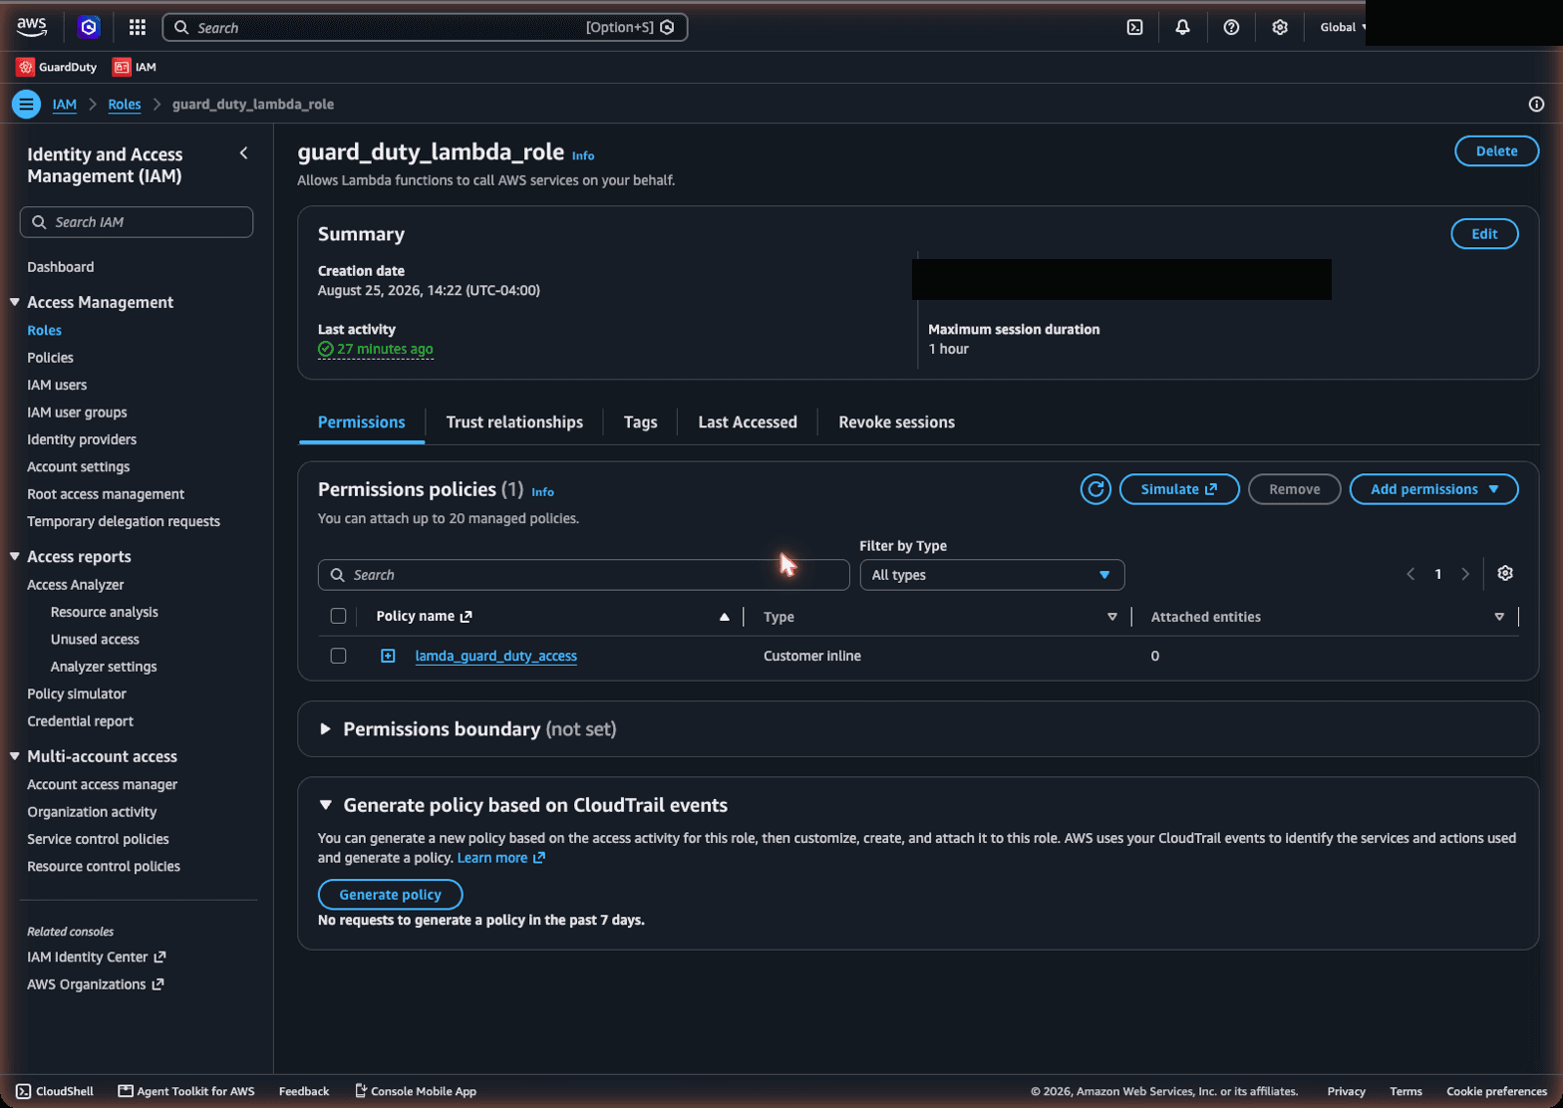Open the settings gear in top bar

coord(1280,27)
